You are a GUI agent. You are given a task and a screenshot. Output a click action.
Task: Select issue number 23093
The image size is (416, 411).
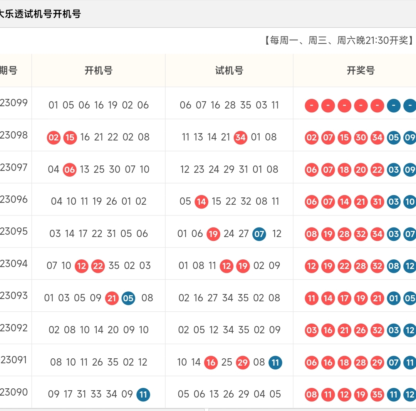tap(14, 296)
